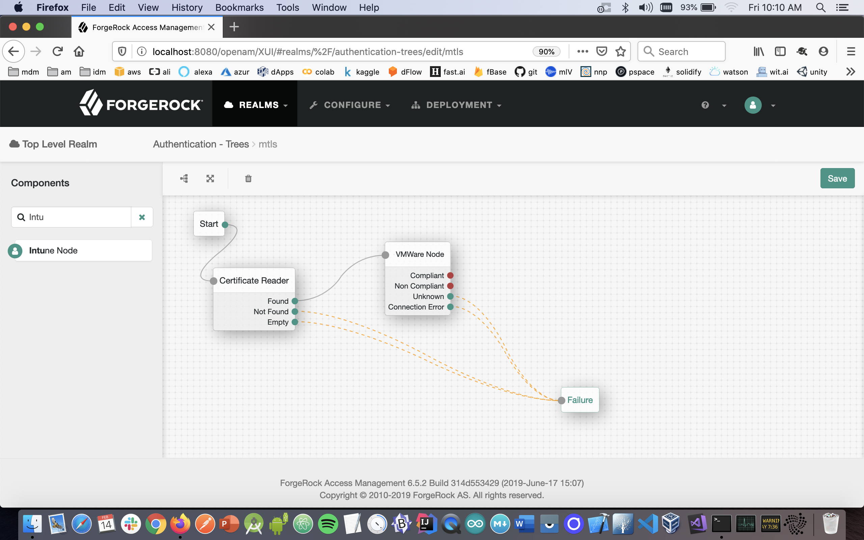Screen dimensions: 864x540
Task: Click the full screen expand icon
Action: [210, 179]
